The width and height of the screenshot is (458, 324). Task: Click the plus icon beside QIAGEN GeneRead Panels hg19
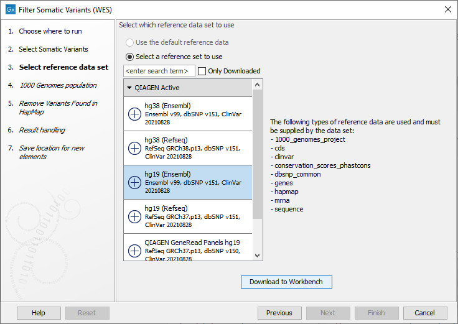134,250
